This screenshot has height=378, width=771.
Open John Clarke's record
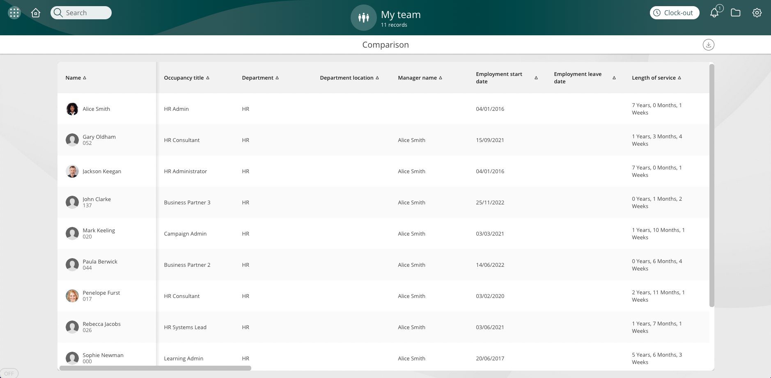(x=97, y=199)
